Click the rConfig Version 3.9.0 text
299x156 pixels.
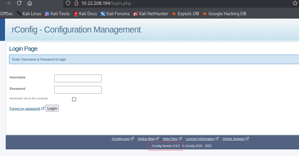coord(165,146)
